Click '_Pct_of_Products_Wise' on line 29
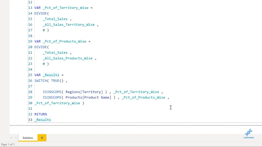 143,97
